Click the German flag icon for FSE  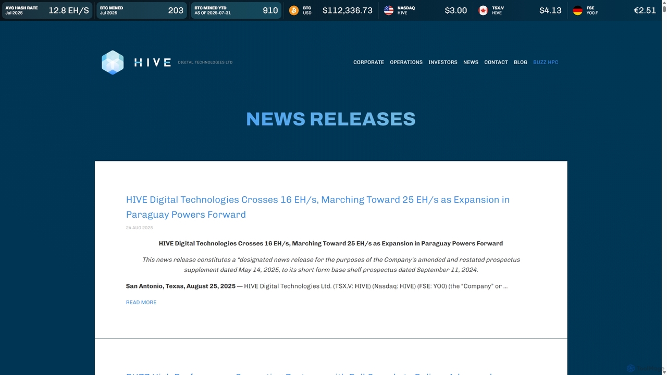click(577, 10)
